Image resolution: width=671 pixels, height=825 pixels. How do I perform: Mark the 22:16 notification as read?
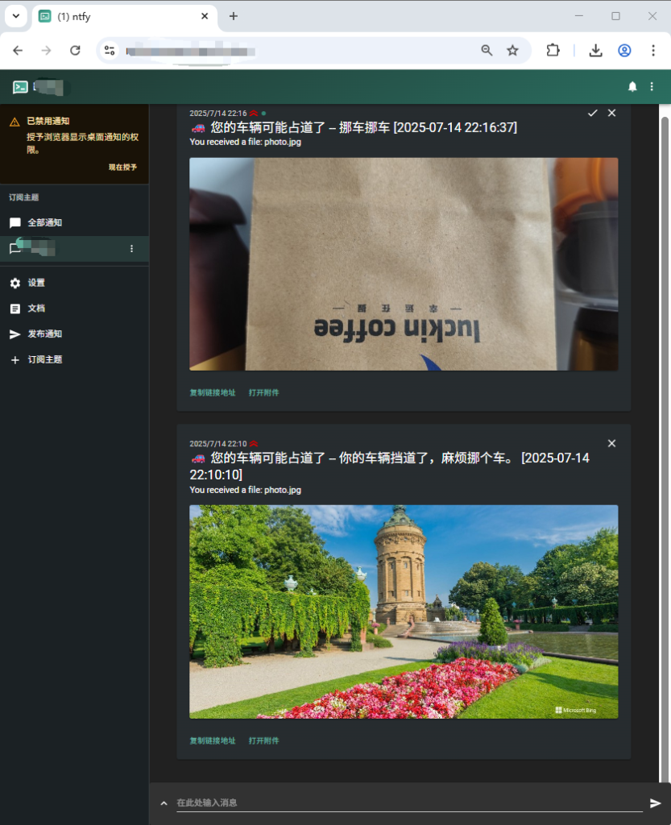coord(593,113)
